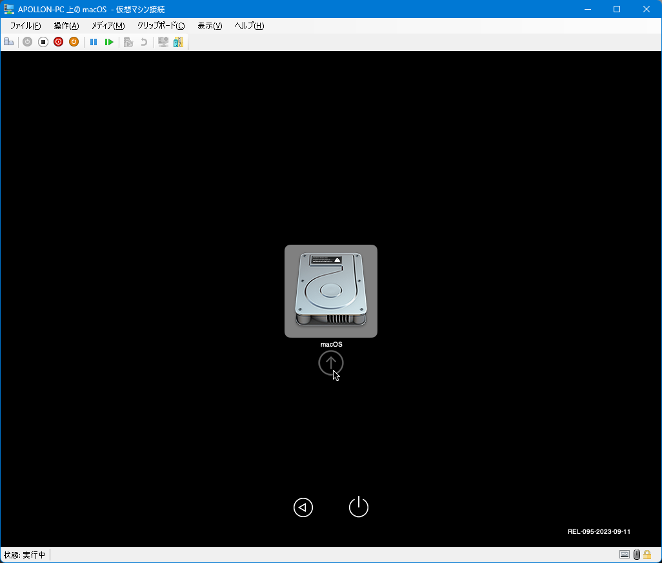The height and width of the screenshot is (563, 662).
Task: Click the VM connection window title icon
Action: (x=9, y=9)
